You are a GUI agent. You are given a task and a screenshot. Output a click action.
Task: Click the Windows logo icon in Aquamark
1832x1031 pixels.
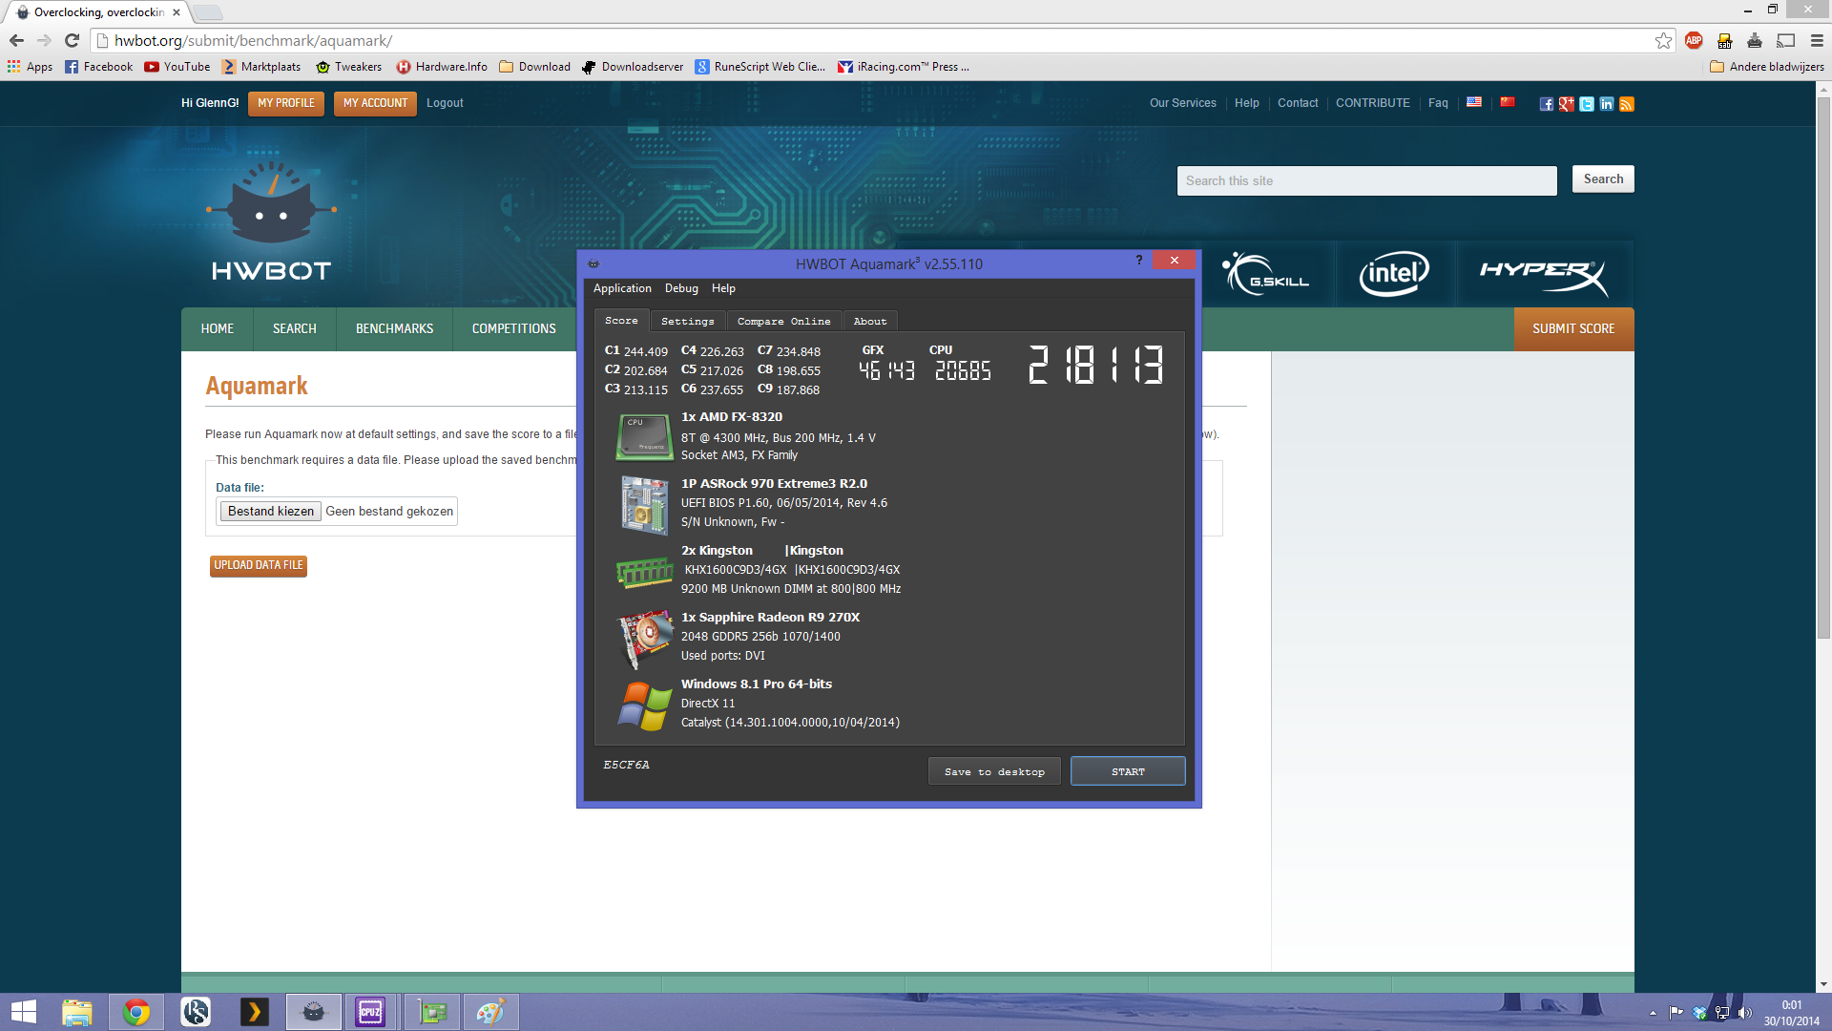[x=645, y=706]
